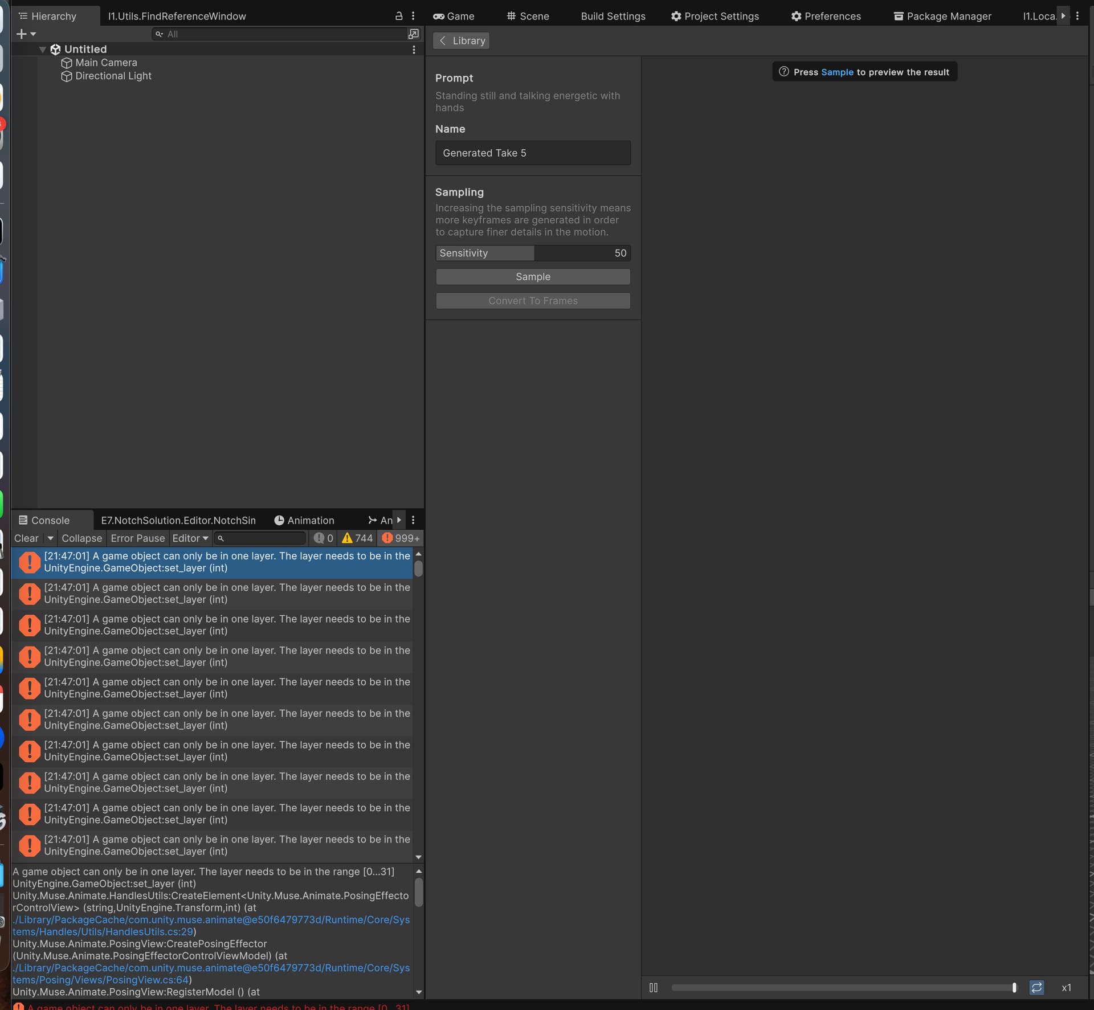Viewport: 1094px width, 1010px height.
Task: Open the Hierarchy panel kebab menu icon
Action: point(413,16)
